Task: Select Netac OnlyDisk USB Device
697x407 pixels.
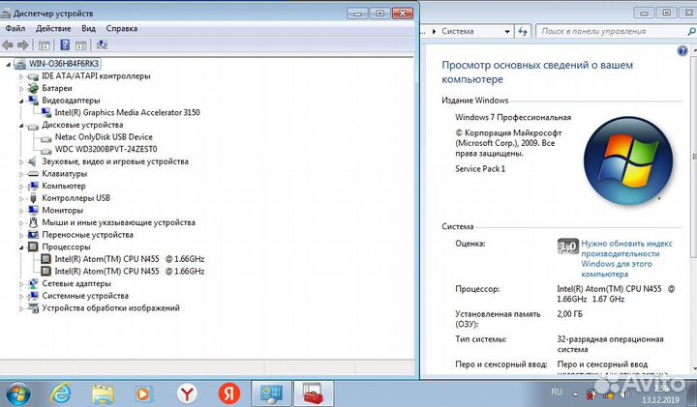Action: [104, 137]
